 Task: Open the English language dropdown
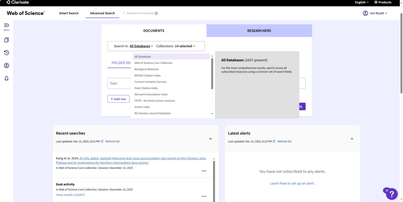[x=361, y=2]
